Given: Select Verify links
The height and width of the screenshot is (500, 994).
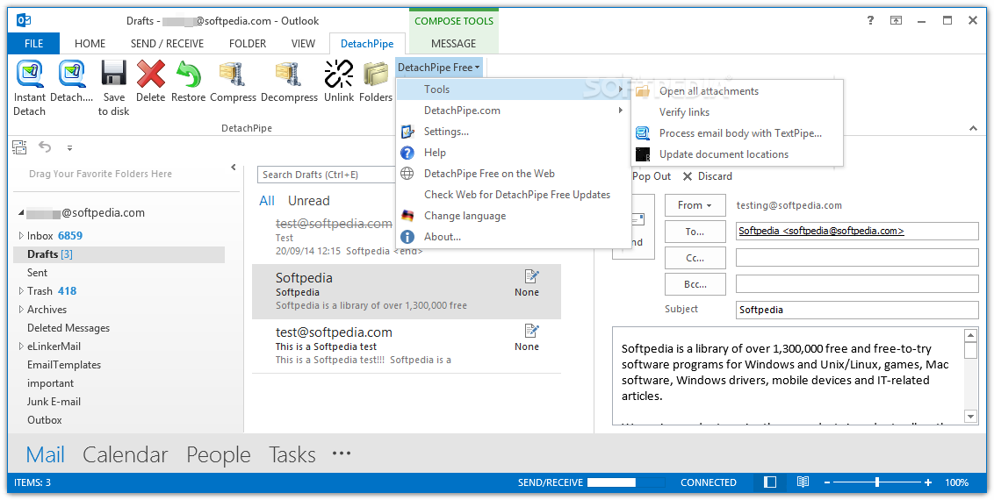Looking at the screenshot, I should tap(738, 112).
